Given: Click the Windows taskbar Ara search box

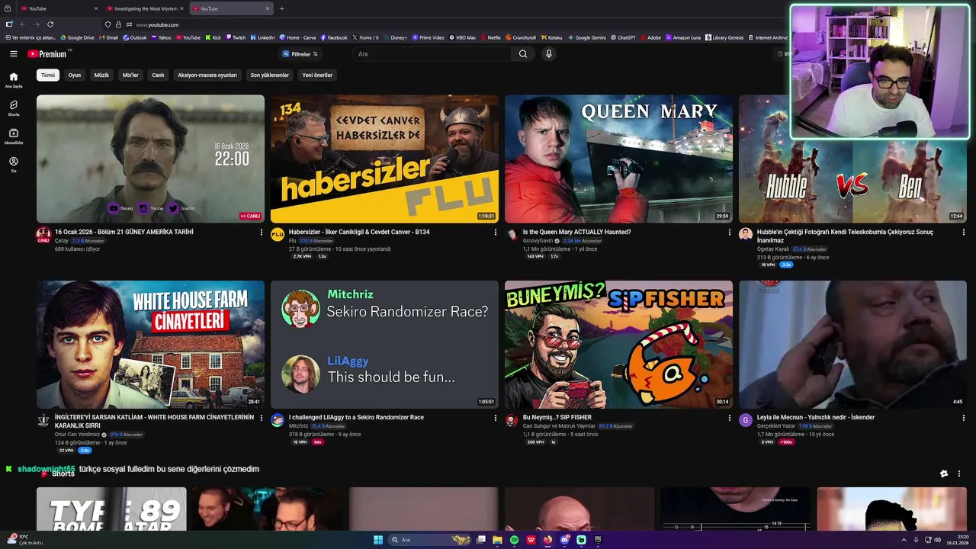Looking at the screenshot, I should coord(431,540).
